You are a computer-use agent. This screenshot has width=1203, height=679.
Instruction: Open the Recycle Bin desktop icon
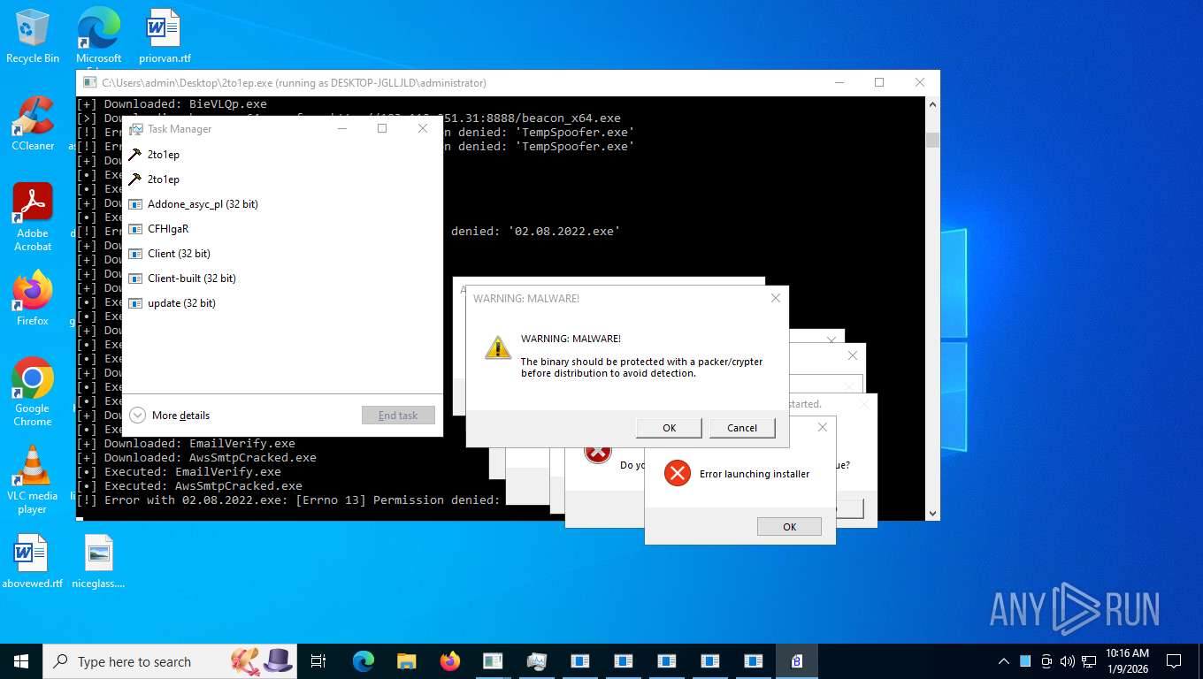[x=33, y=35]
